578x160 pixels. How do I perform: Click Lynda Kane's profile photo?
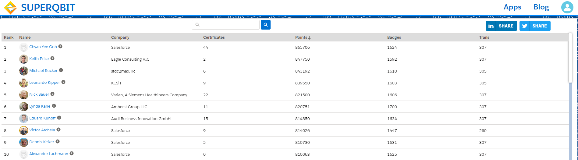[24, 107]
